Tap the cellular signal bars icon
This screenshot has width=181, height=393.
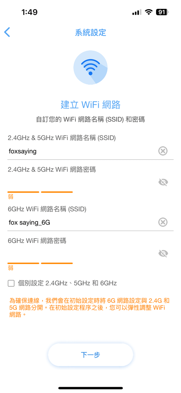click(x=137, y=12)
